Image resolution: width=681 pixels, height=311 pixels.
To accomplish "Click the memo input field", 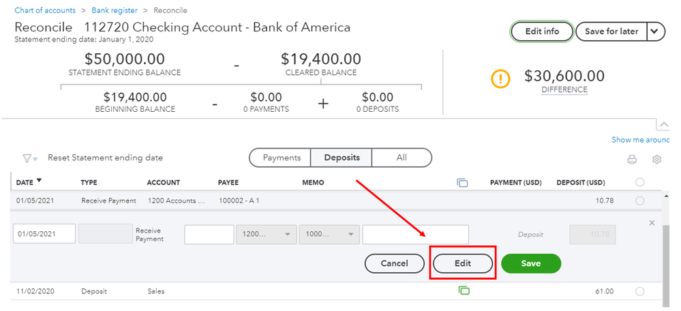I will [x=416, y=234].
